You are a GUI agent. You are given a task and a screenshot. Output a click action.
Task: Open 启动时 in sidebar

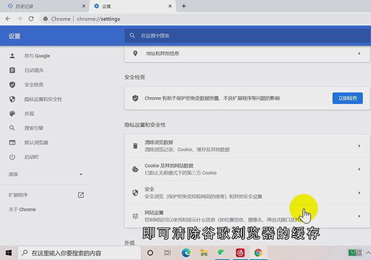coord(31,157)
